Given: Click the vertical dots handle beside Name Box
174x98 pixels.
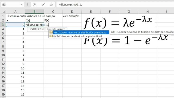Looking at the screenshot, I should coord(27,5).
